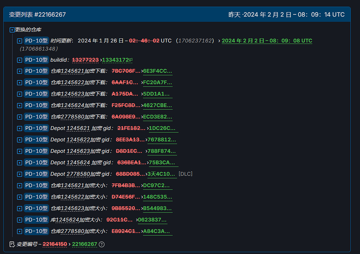The image size is (360, 254).
Task: Expand the Depot 1245624 加密 gid entry marker
Action: click(x=19, y=162)
